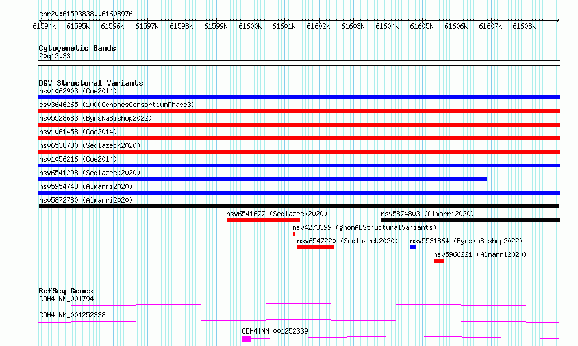Click the 61602k ruler tick label

(x=318, y=26)
